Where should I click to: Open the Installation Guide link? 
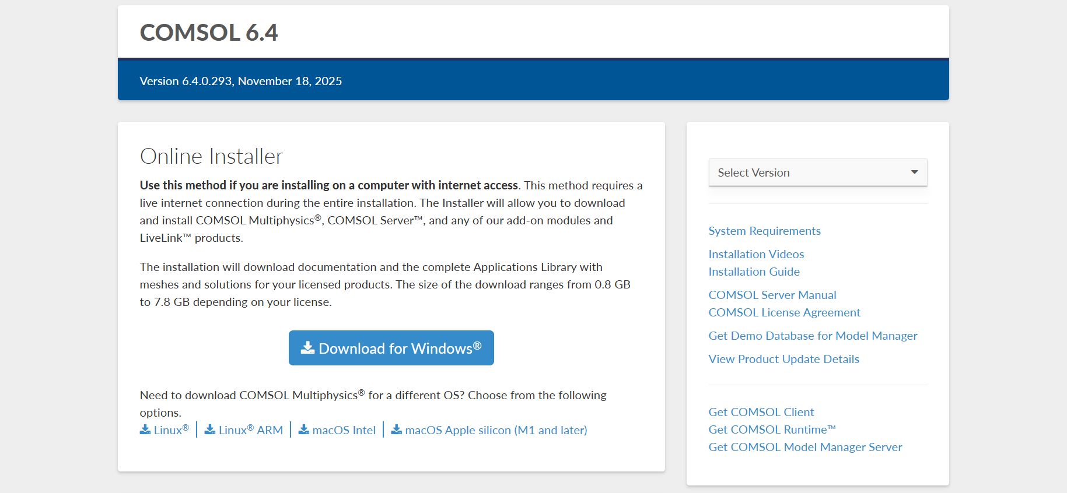[x=754, y=272]
